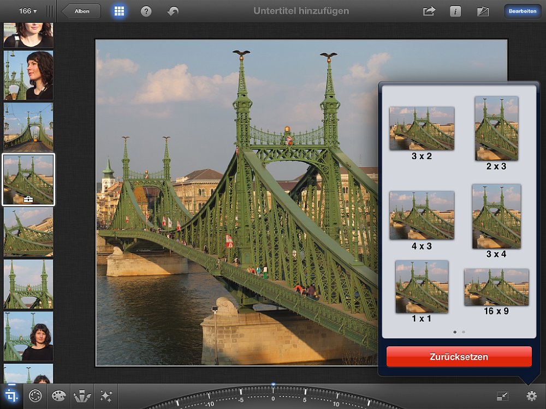Viewport: 546px width, 409px height.
Task: Select the selected bridge thumbnail with toolbox badge
Action: pyautogui.click(x=28, y=180)
